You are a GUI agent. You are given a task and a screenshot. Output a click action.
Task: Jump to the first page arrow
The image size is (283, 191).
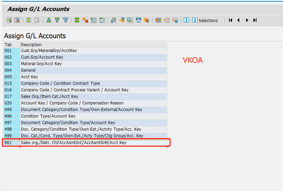tap(230, 20)
